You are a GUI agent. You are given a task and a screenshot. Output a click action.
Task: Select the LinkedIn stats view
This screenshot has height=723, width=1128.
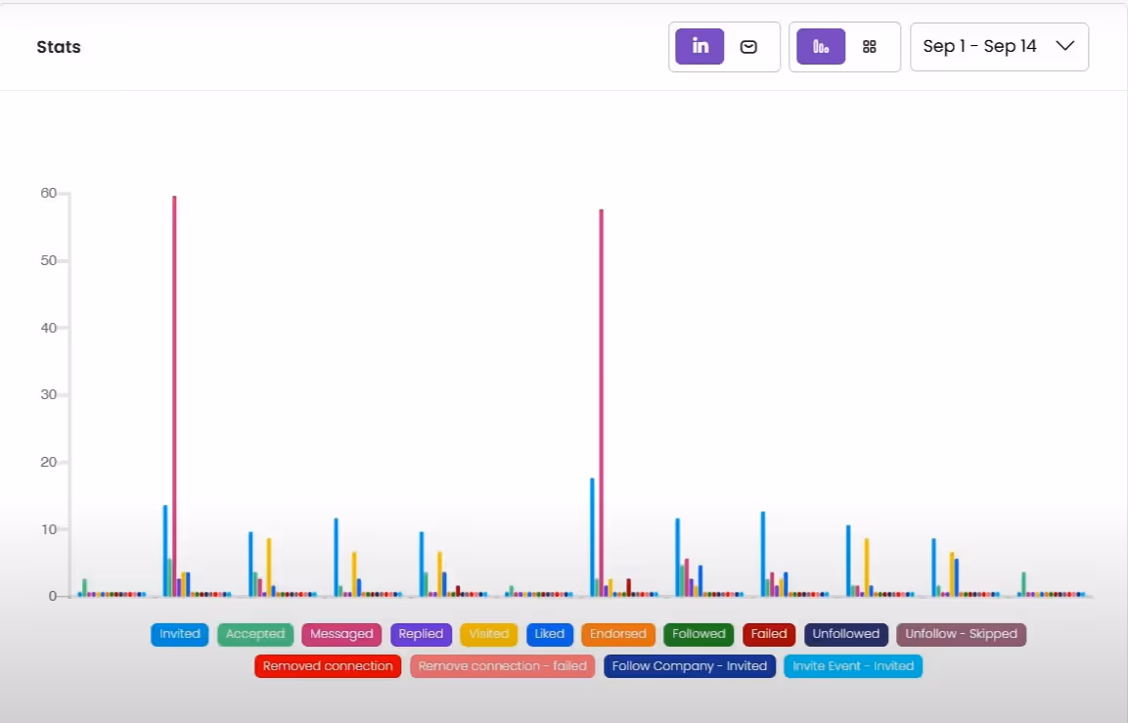(x=699, y=46)
